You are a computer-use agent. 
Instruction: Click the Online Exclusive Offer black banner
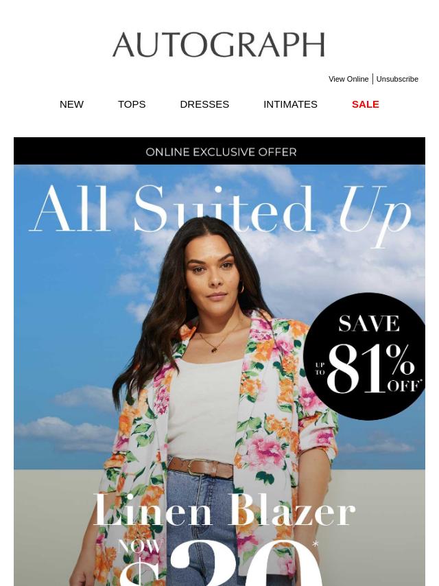(x=219, y=152)
